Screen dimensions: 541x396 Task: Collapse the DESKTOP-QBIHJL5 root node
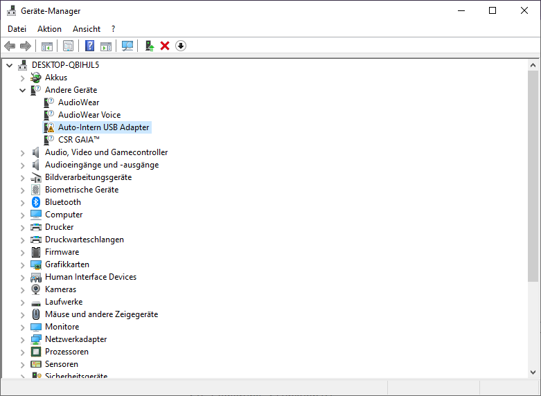tap(10, 65)
